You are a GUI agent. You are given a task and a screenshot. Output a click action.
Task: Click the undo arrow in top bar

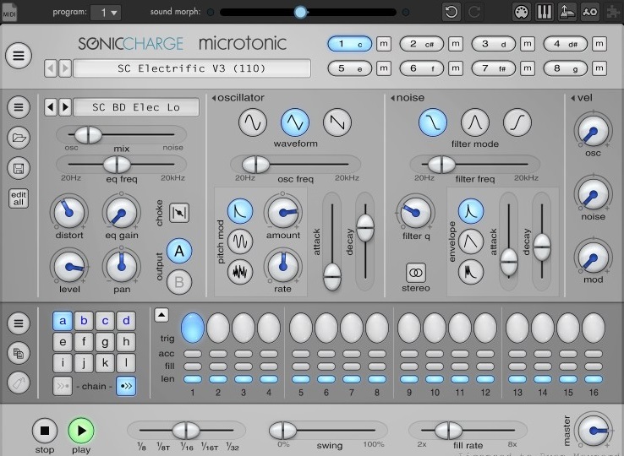[451, 12]
